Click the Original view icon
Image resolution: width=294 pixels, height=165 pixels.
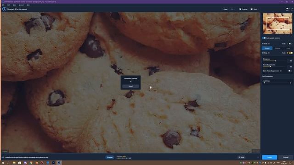[x=240, y=9]
